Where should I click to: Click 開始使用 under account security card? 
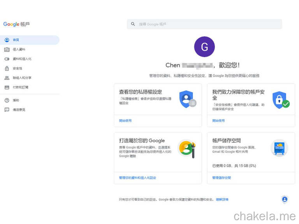click(x=218, y=121)
